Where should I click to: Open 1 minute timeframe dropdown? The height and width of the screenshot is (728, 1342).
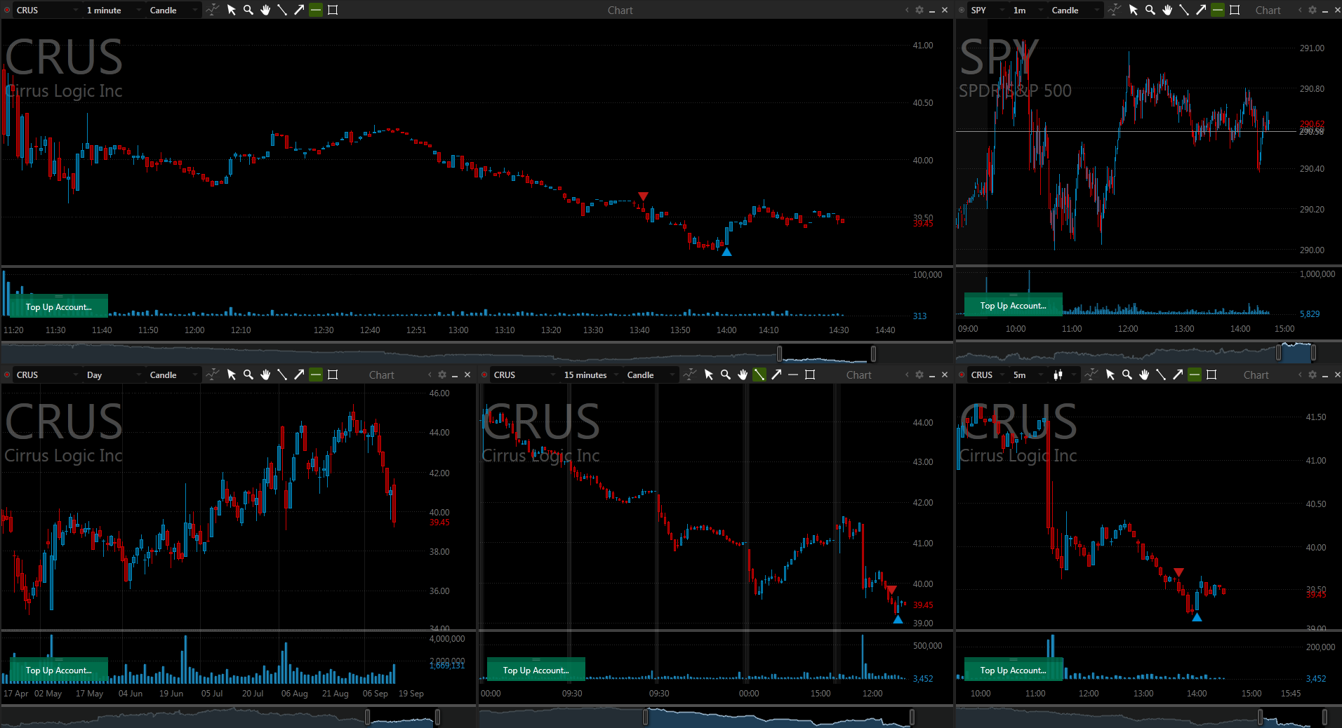tap(114, 10)
